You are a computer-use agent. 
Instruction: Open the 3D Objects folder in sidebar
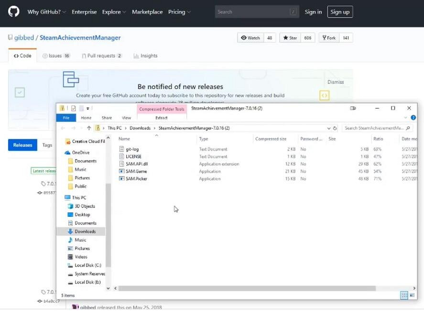[x=85, y=206]
